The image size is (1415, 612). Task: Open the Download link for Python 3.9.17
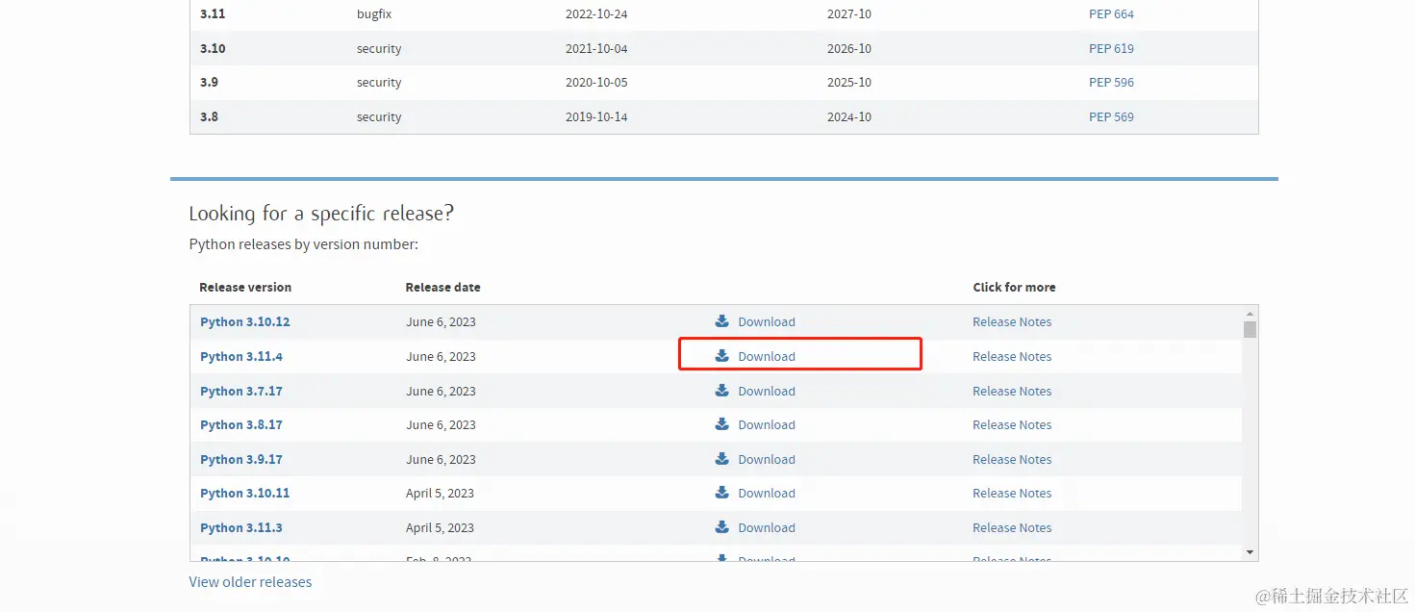(x=767, y=459)
